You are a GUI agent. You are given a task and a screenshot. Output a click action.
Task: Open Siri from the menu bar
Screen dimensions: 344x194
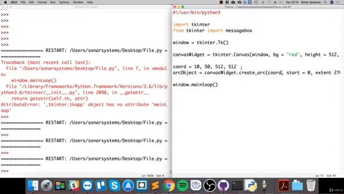332,2
